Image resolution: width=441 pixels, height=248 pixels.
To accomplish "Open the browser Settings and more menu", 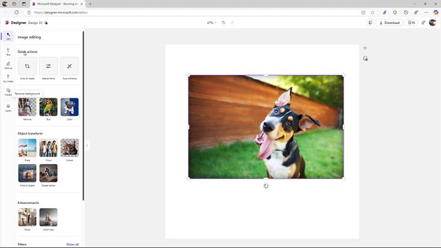I will (x=426, y=12).
